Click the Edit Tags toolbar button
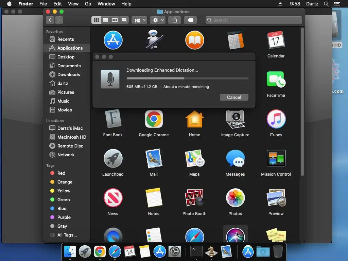 click(190, 20)
